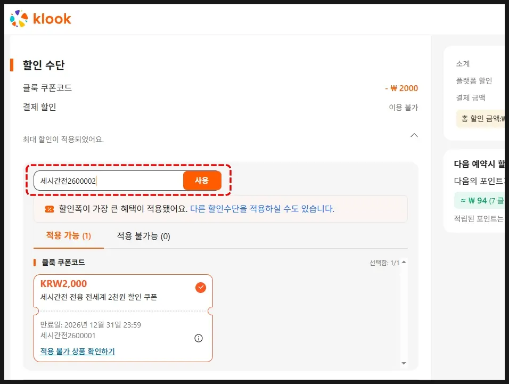Click the KRW2,000 coupon value
This screenshot has height=384, width=509.
point(64,283)
